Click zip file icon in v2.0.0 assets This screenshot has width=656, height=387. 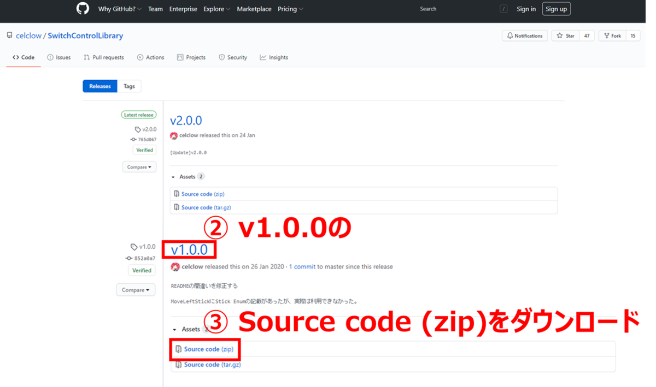tap(177, 194)
